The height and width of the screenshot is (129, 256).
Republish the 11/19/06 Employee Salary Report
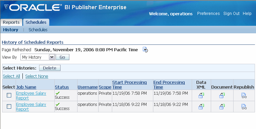tap(244, 95)
